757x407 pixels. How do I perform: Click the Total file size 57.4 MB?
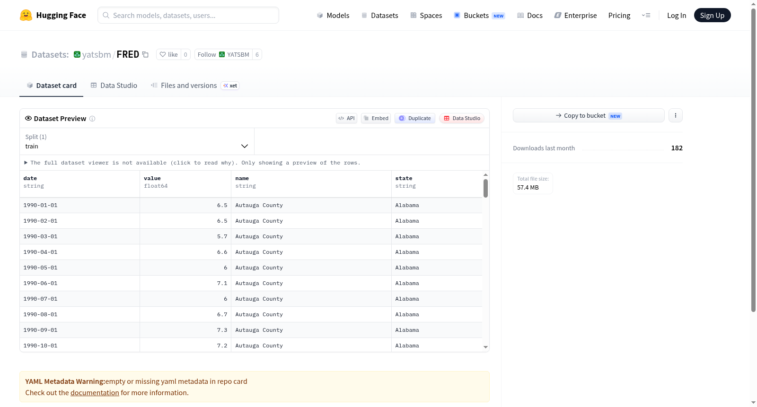tap(533, 183)
